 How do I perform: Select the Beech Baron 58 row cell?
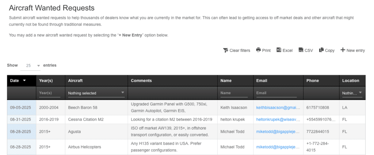point(83,108)
